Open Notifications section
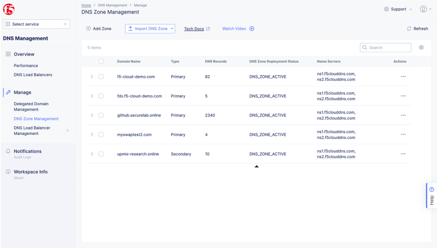 click(28, 151)
